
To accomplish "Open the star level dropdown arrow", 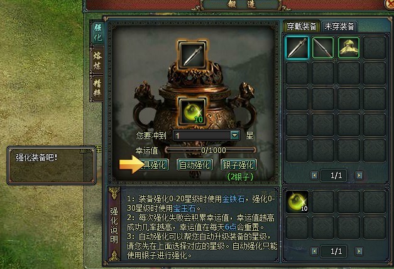I will (x=234, y=135).
